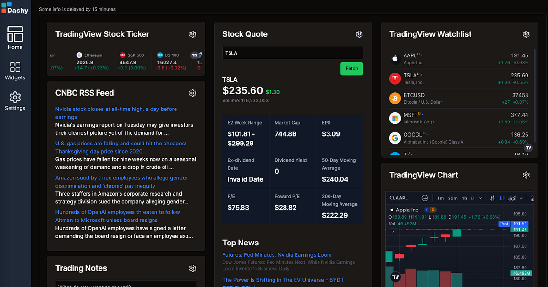
Task: Collapse the chart legend with the caret button
Action: (394, 232)
